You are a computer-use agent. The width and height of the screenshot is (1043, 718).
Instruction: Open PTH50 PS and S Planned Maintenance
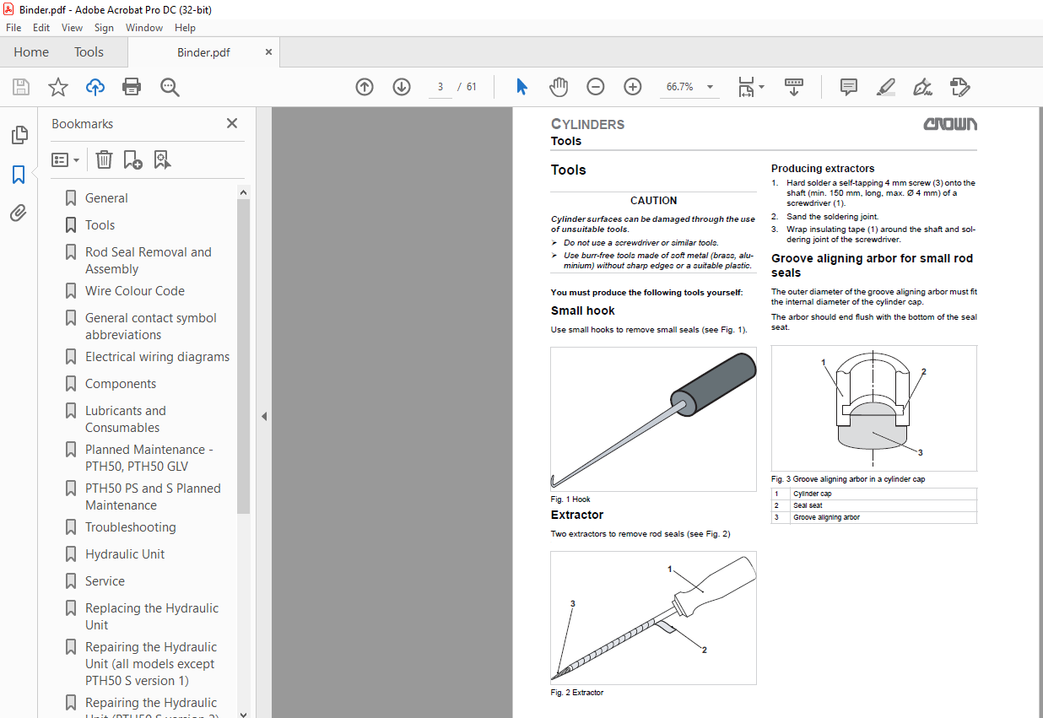point(153,497)
